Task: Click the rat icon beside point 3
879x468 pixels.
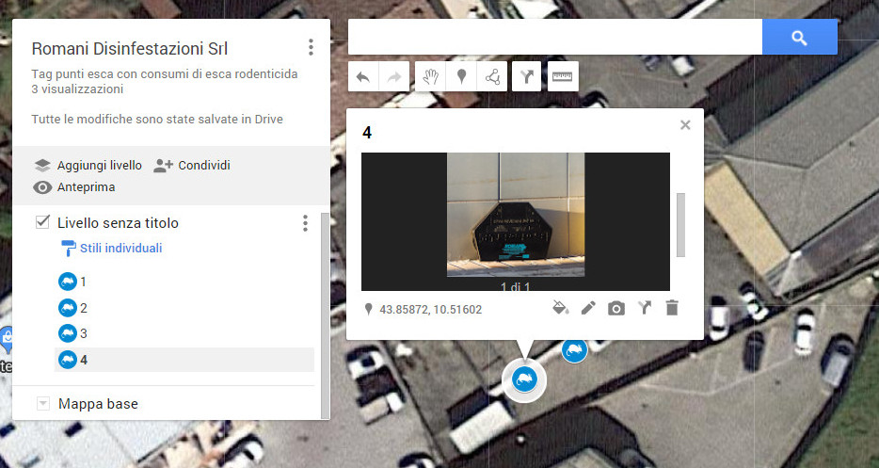Action: coord(68,333)
